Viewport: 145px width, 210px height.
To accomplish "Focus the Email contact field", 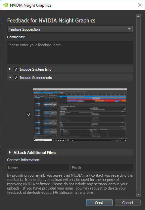I will tap(102, 167).
